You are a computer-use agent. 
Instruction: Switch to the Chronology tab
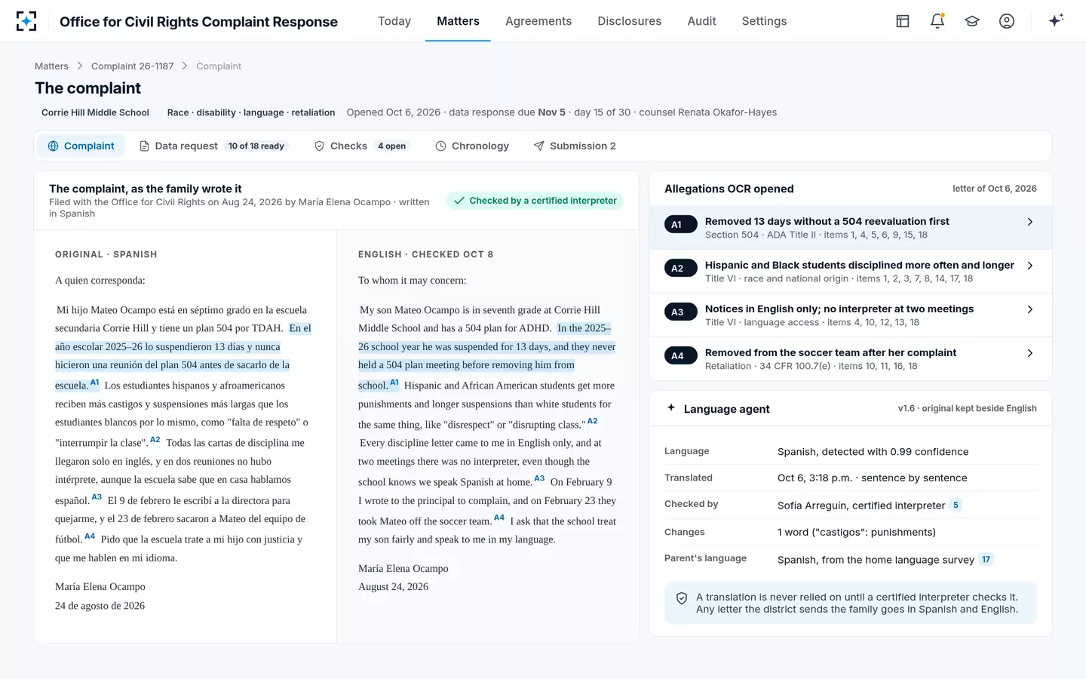472,146
